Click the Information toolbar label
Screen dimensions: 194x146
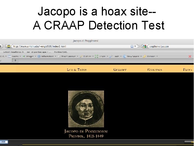(x=47, y=56)
